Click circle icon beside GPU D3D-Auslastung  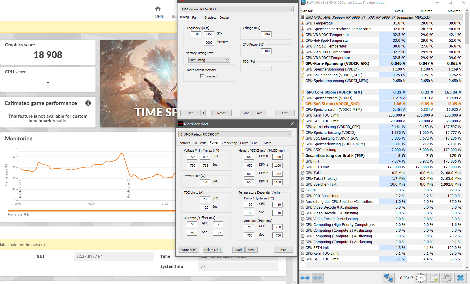point(303,196)
